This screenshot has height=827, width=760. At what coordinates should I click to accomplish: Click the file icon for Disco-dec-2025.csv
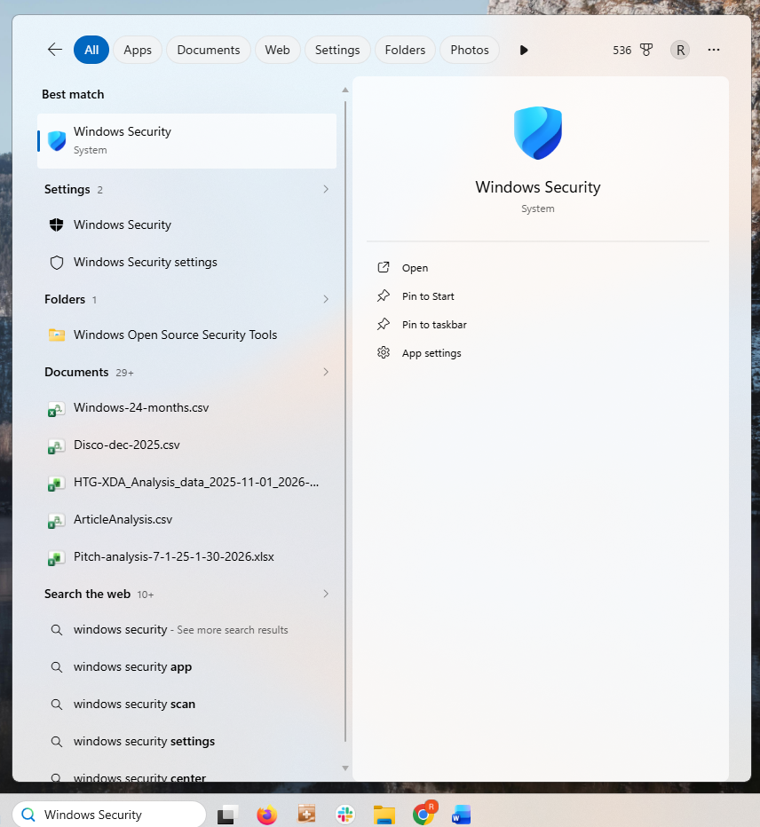point(57,446)
